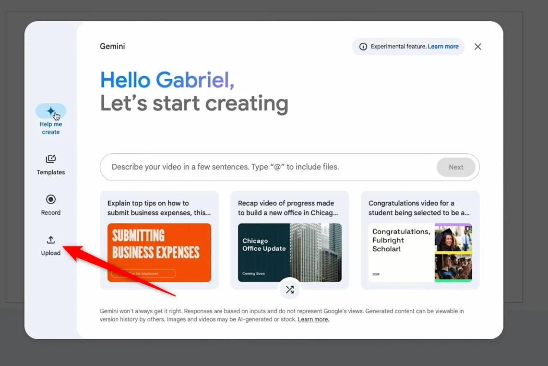Pick the business expenses tips prompt card

(x=159, y=240)
